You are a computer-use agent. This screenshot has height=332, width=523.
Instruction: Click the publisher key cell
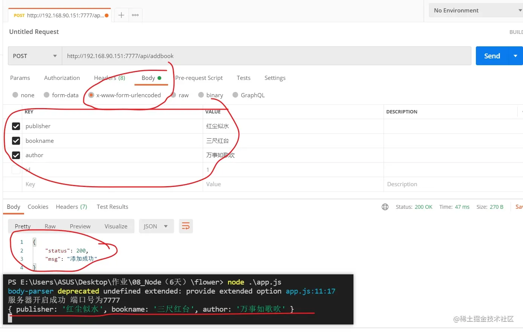coord(112,126)
